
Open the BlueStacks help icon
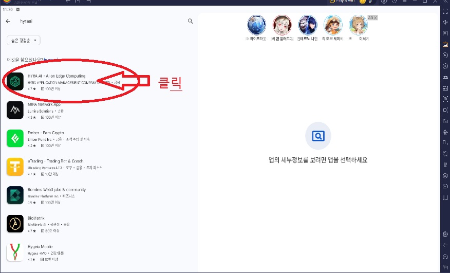coord(395,2)
